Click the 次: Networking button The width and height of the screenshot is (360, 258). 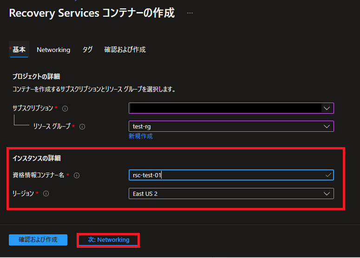point(109,240)
